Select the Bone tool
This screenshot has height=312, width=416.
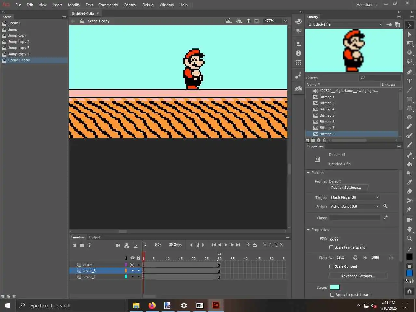coord(409,155)
